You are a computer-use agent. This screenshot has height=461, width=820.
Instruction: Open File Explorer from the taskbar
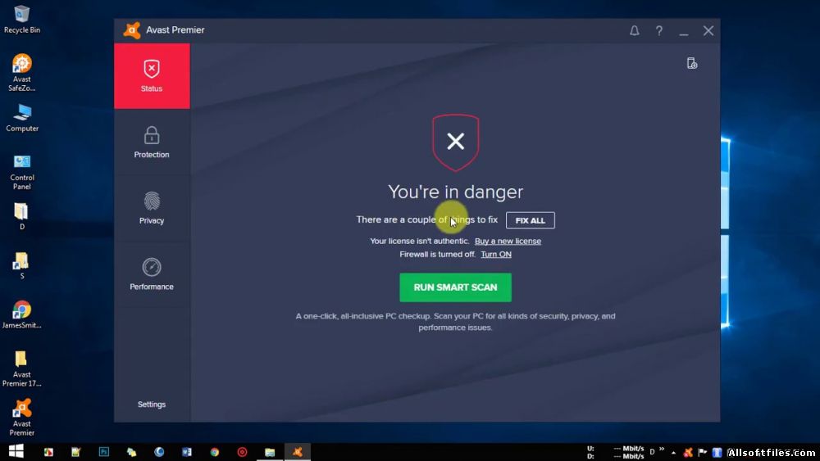tap(270, 452)
